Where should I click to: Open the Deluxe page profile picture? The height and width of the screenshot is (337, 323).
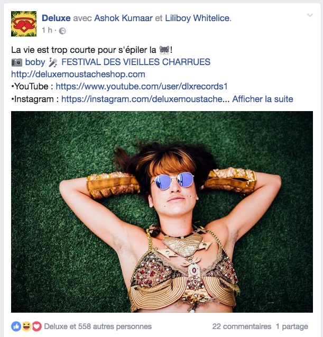pyautogui.click(x=24, y=24)
